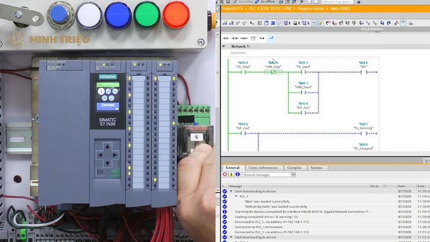This screenshot has width=430, height=242.
Task: Insert a normally open contact from favorites
Action: pyautogui.click(x=226, y=38)
